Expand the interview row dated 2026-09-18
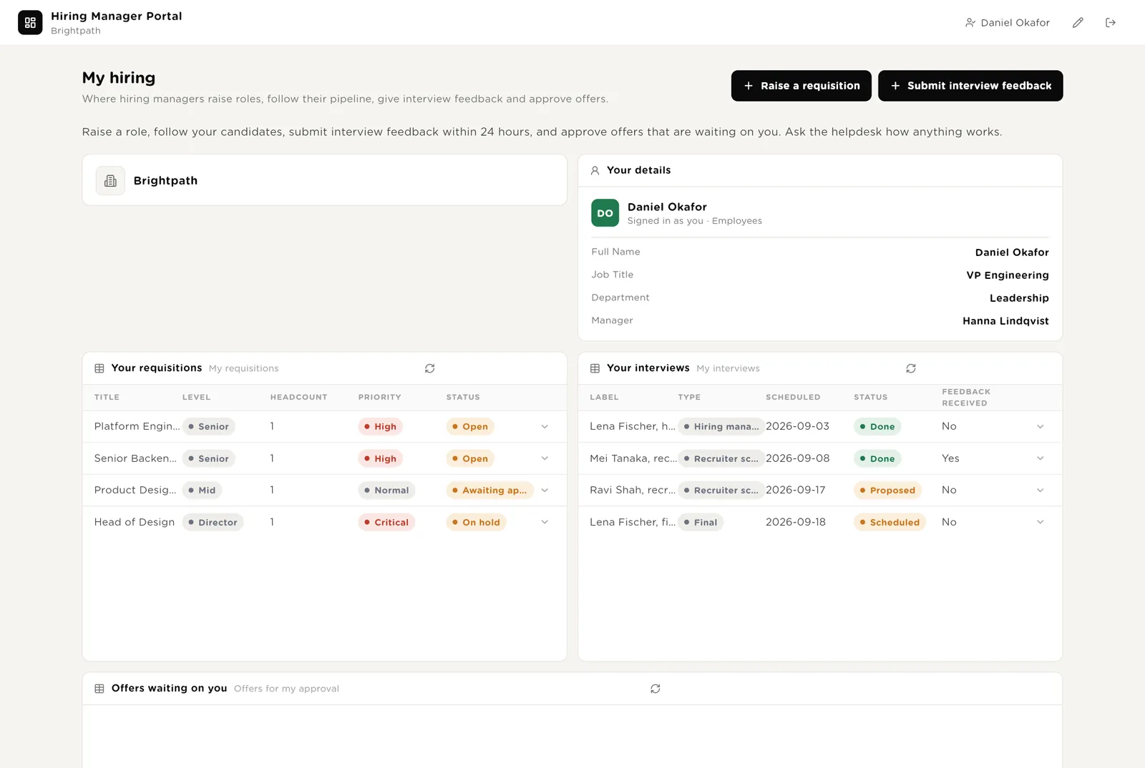Screen dimensions: 1145x768 click(x=1040, y=522)
